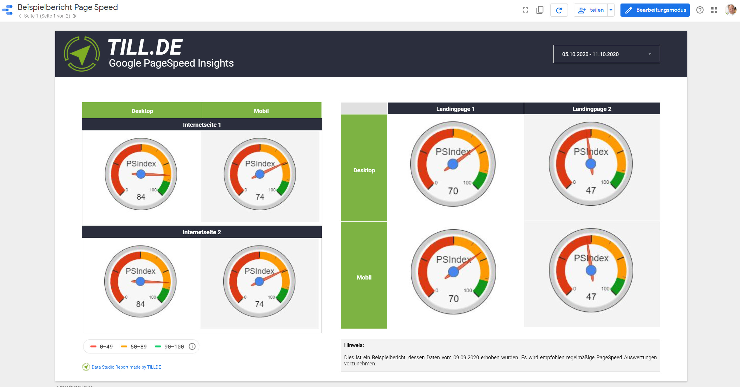The height and width of the screenshot is (387, 740).
Task: Click the green Desktop row label
Action: tap(364, 168)
